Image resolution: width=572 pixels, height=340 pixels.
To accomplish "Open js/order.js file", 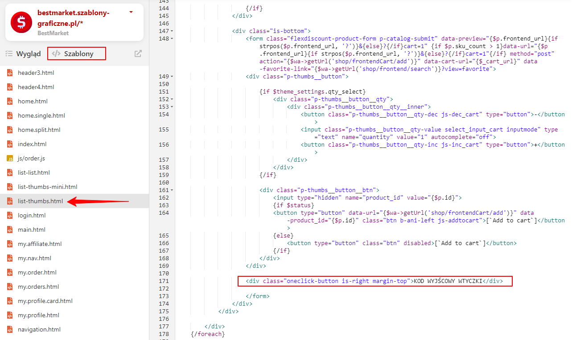I will [x=31, y=158].
